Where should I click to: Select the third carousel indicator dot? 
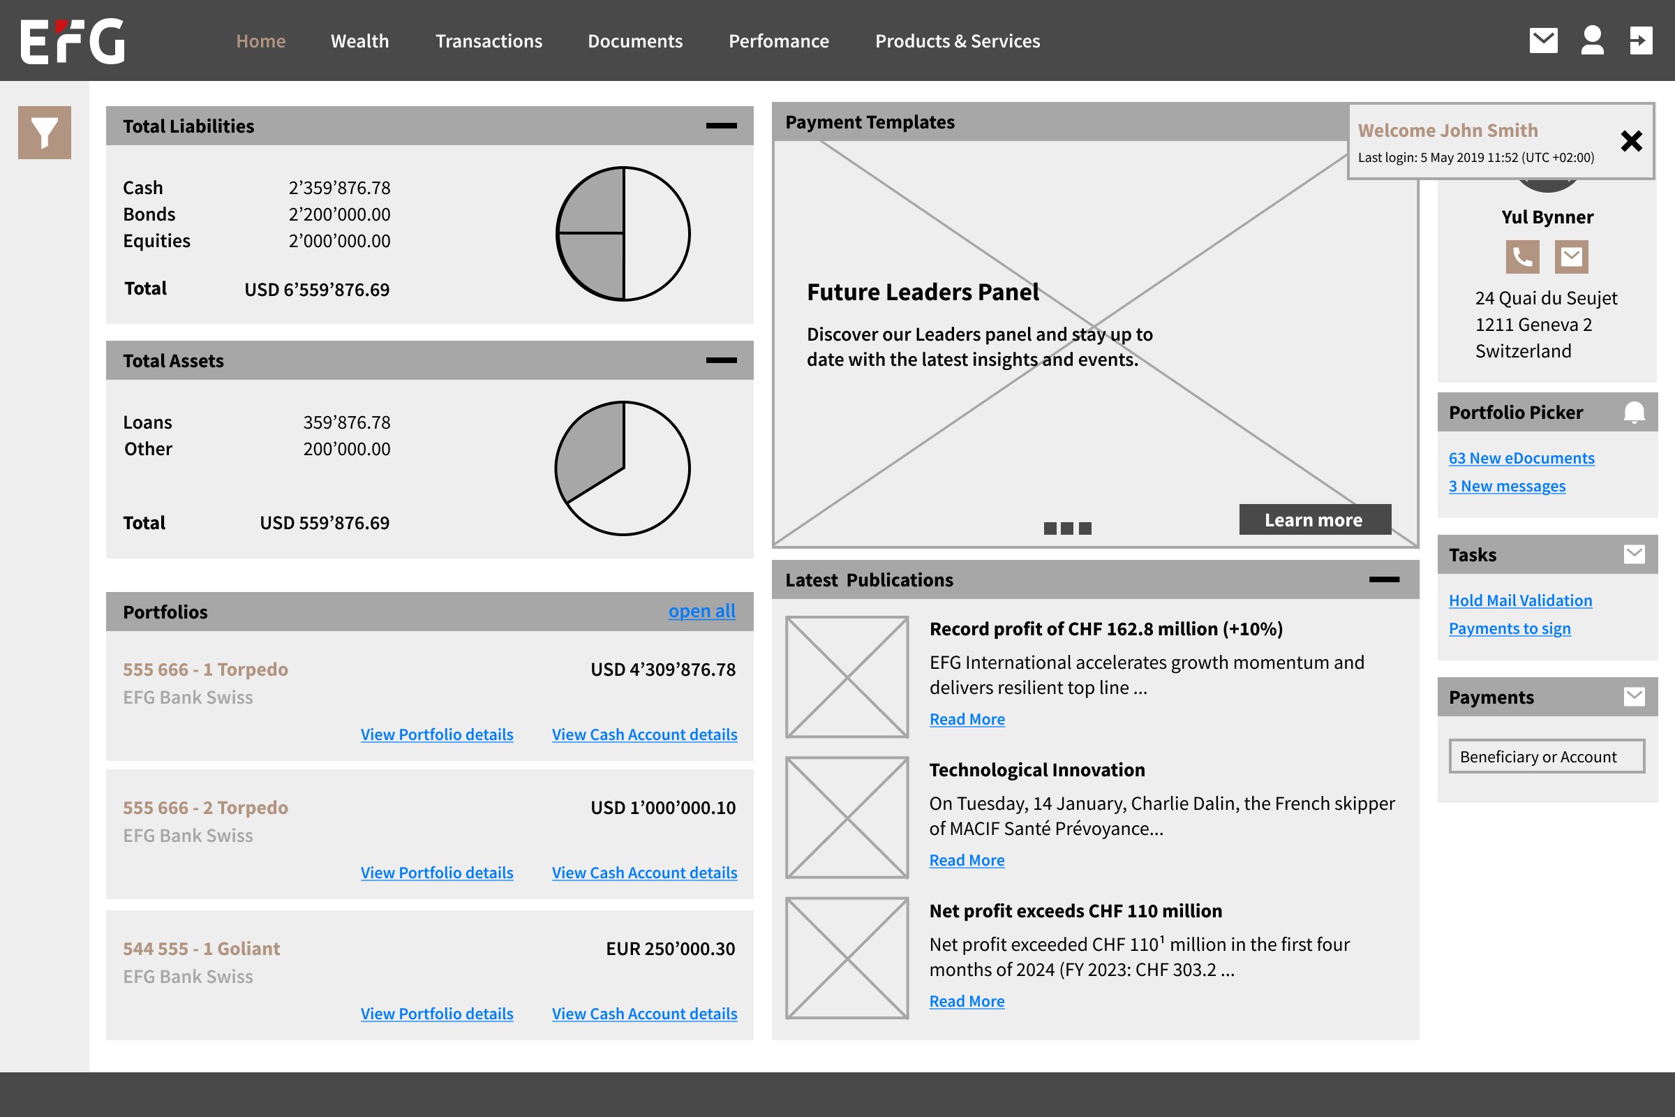click(x=1085, y=528)
